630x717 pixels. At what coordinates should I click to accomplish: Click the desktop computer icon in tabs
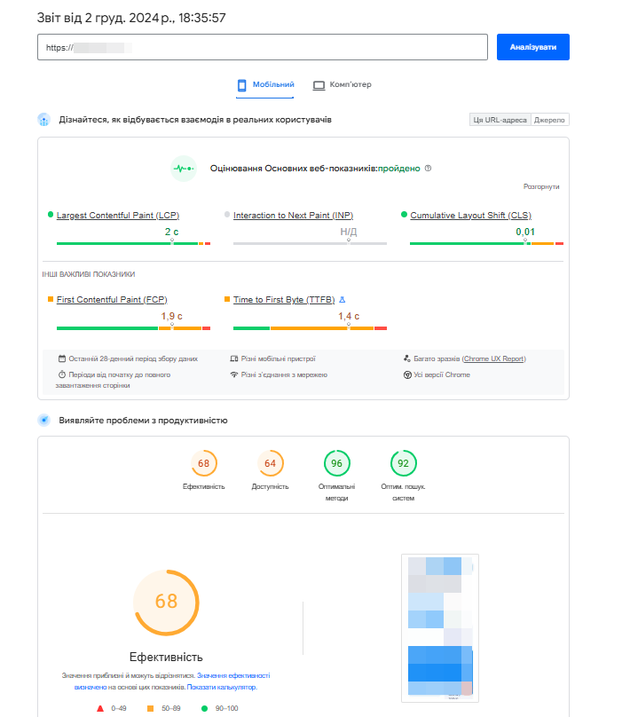[x=319, y=85]
